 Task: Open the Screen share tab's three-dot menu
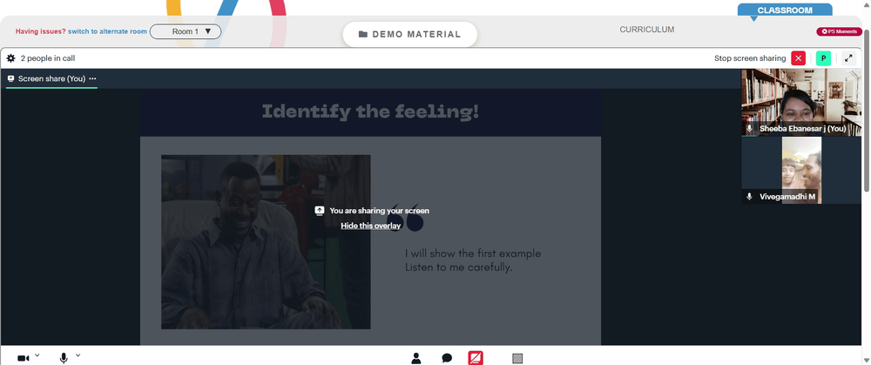coord(92,79)
